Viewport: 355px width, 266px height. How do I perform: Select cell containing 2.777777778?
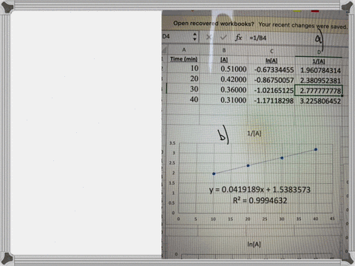pyautogui.click(x=319, y=91)
